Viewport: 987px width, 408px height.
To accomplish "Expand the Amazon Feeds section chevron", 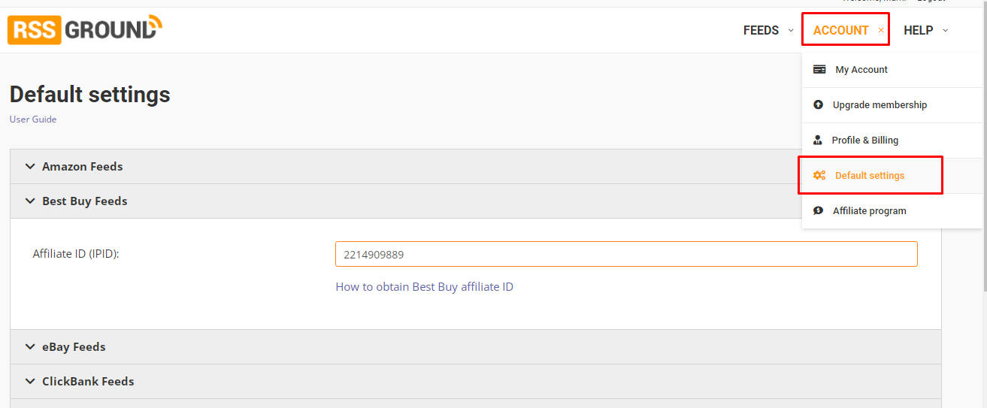I will tap(30, 166).
